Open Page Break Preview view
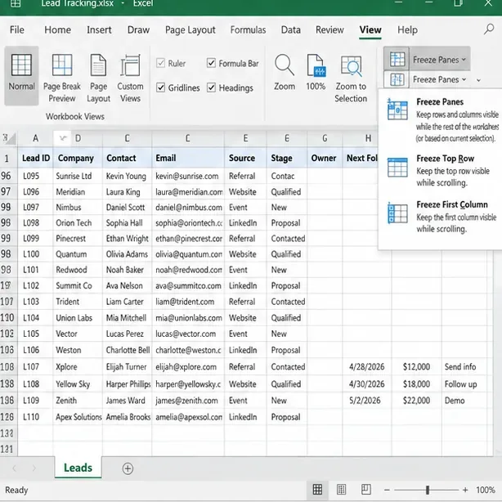 62,78
